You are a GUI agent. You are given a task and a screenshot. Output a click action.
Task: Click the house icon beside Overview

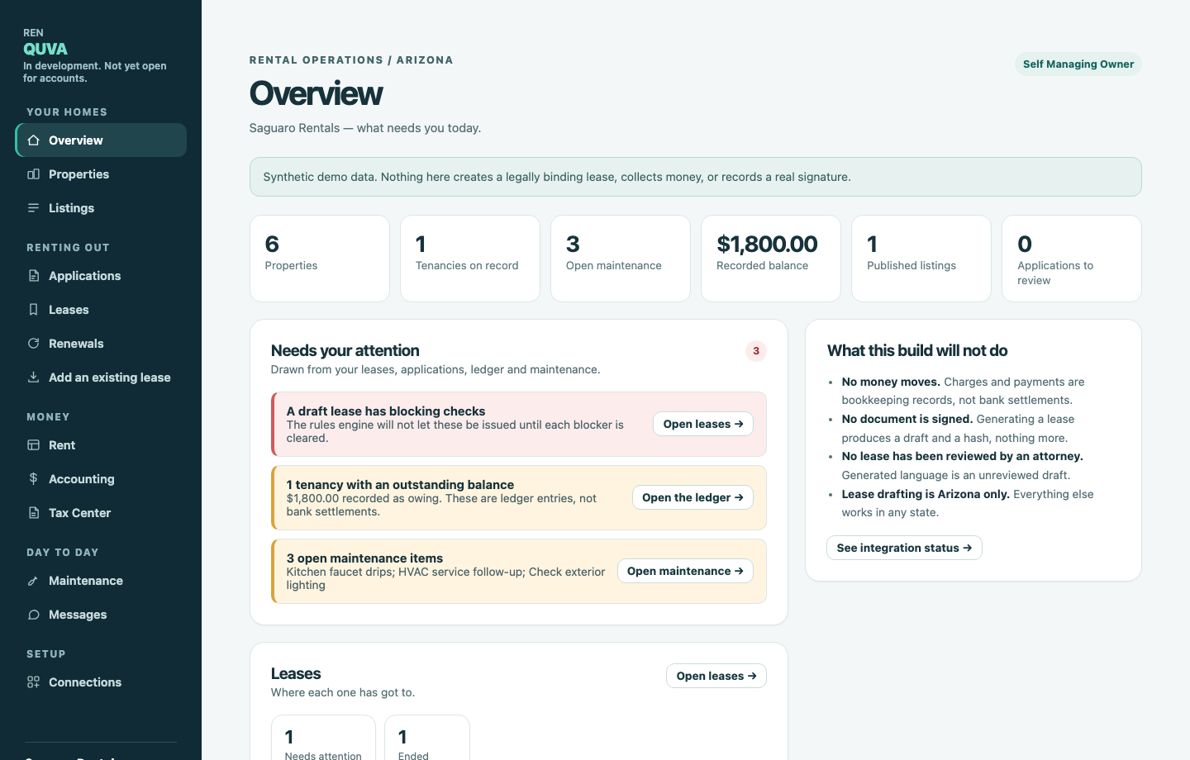pyautogui.click(x=33, y=140)
